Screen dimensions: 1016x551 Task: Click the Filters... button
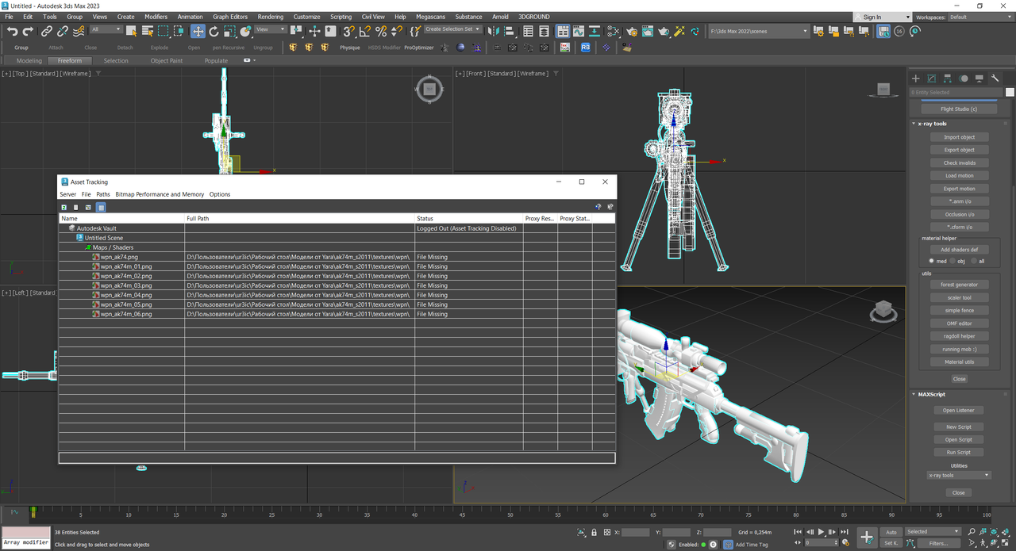[x=939, y=543]
